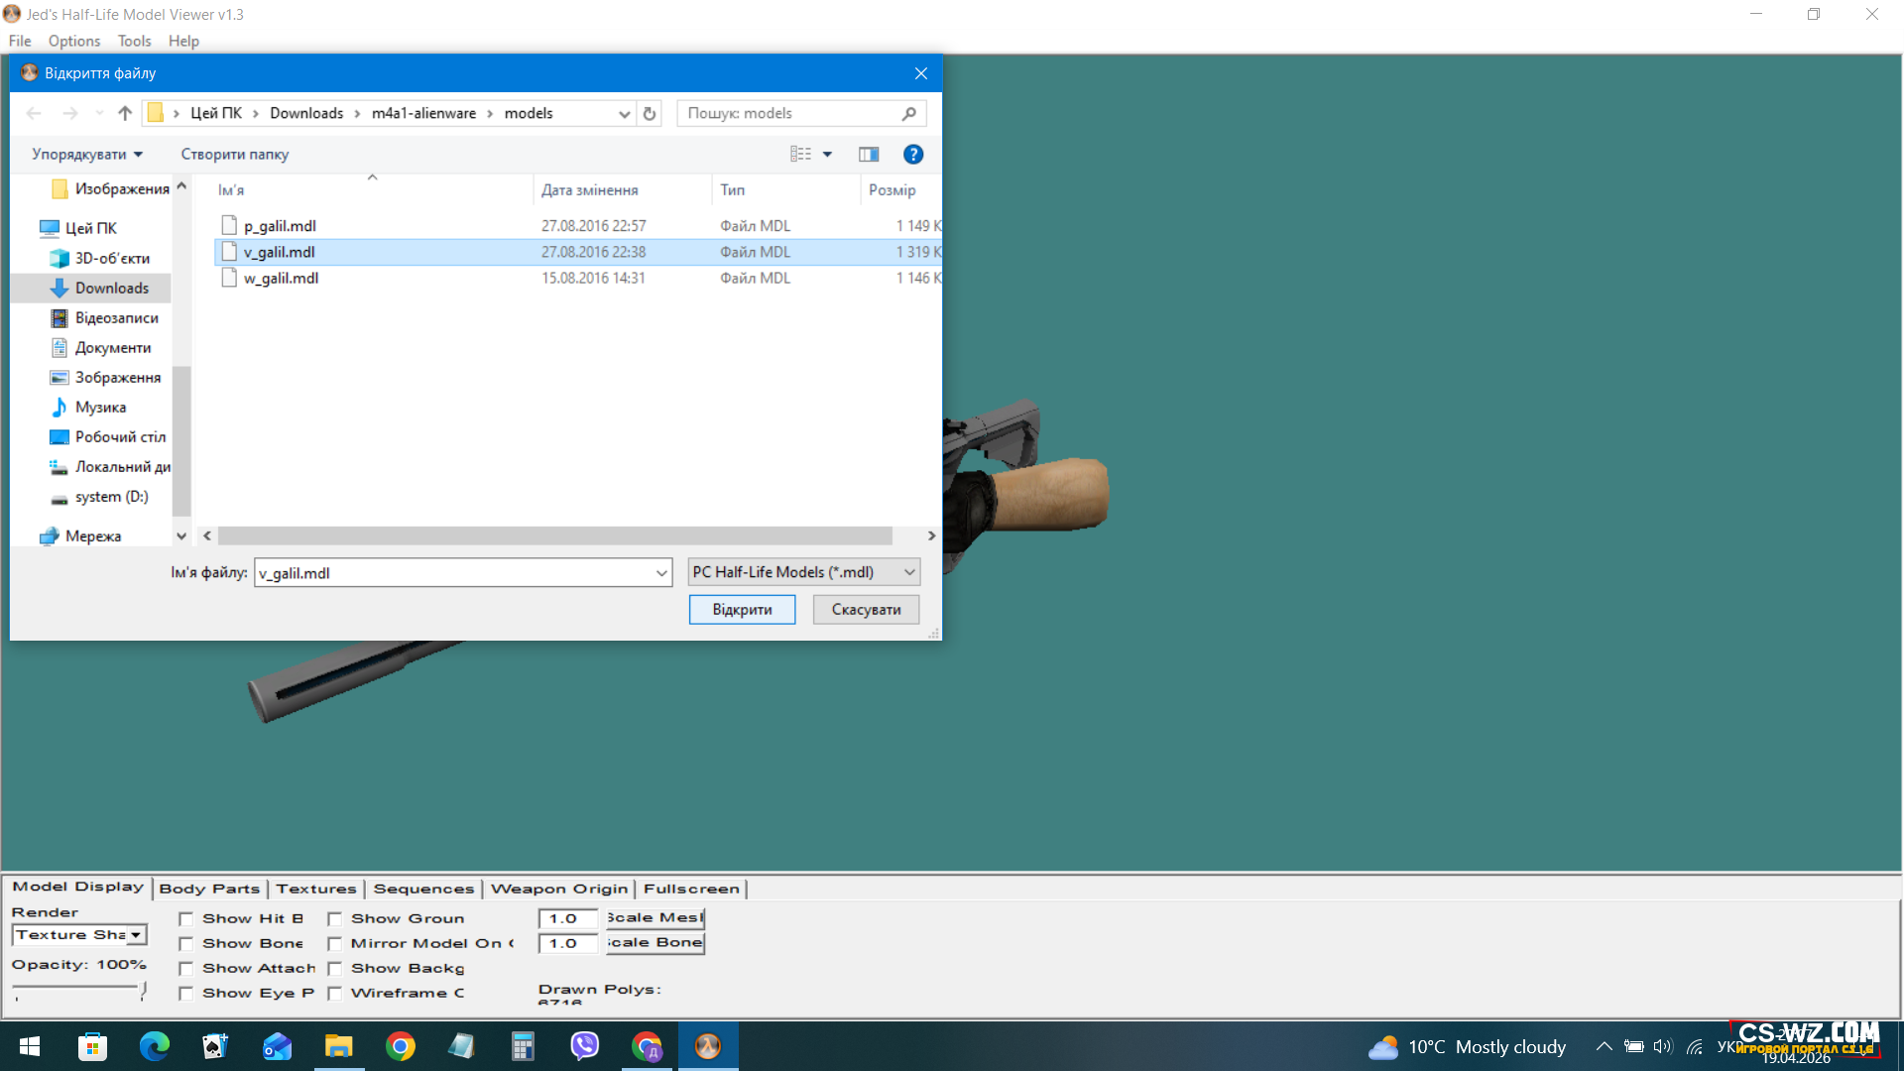Tick the Show Ground checkbox
This screenshot has height=1071, width=1904.
pos(335,919)
